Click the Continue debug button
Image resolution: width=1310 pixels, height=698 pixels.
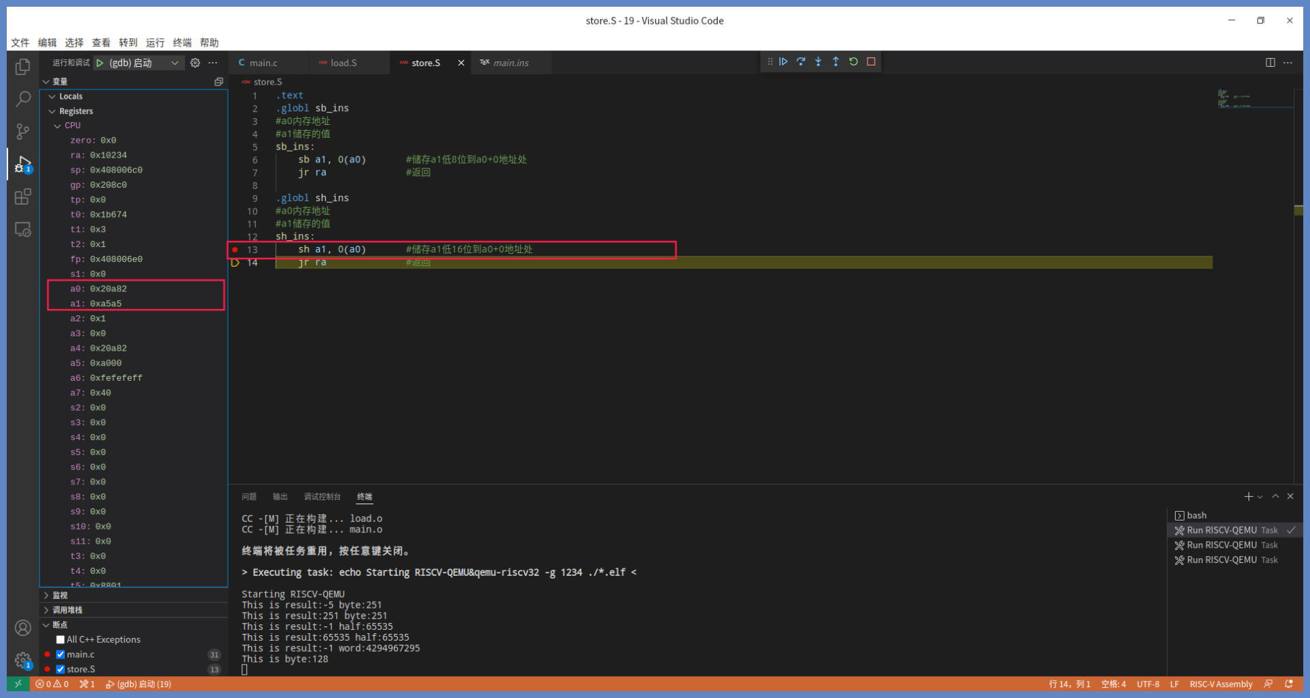click(783, 61)
